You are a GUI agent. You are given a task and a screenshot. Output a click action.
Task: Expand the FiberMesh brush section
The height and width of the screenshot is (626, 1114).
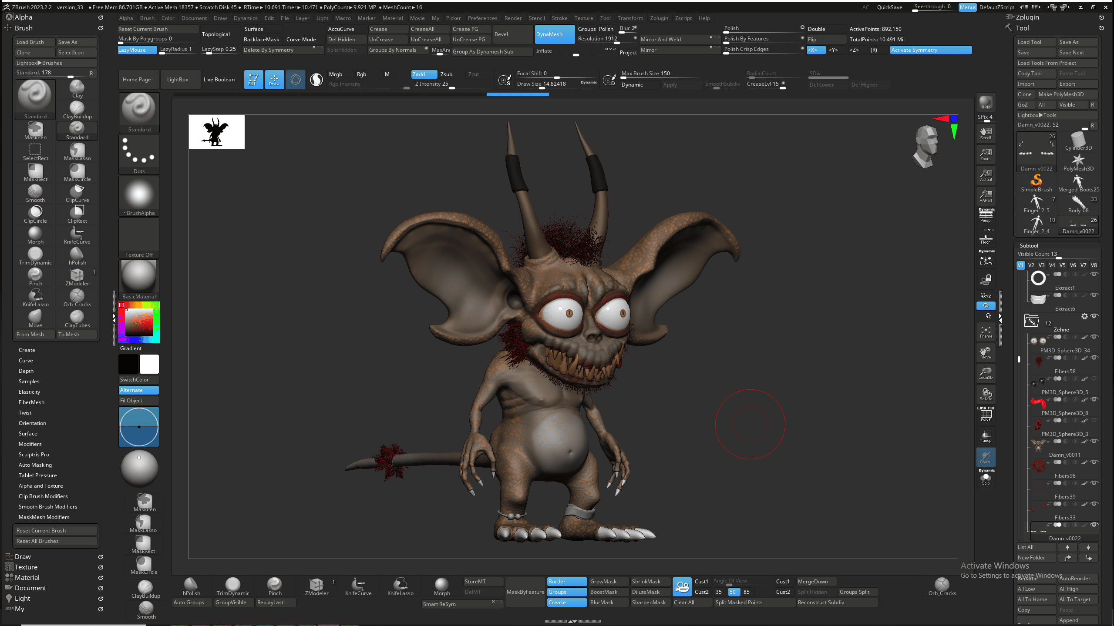pos(31,402)
